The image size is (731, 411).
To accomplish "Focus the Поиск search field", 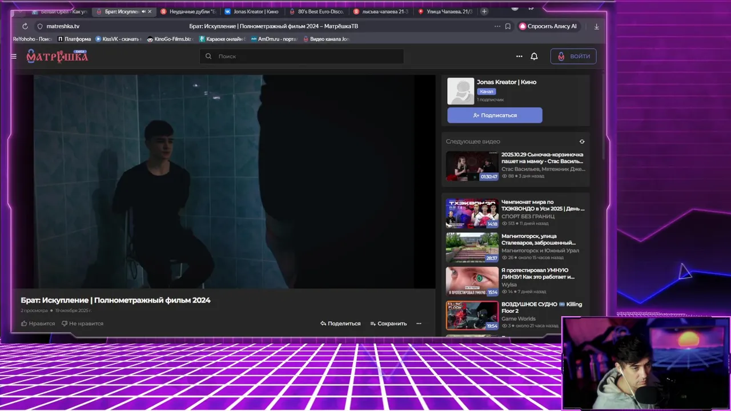I will (x=302, y=56).
